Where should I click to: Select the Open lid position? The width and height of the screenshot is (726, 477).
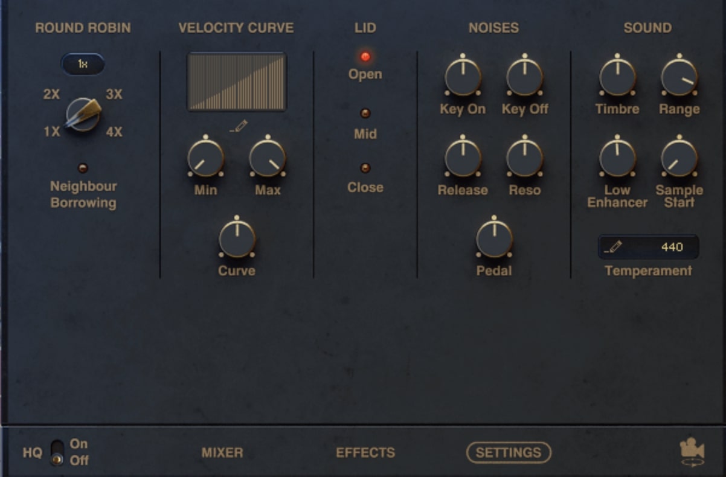coord(365,57)
